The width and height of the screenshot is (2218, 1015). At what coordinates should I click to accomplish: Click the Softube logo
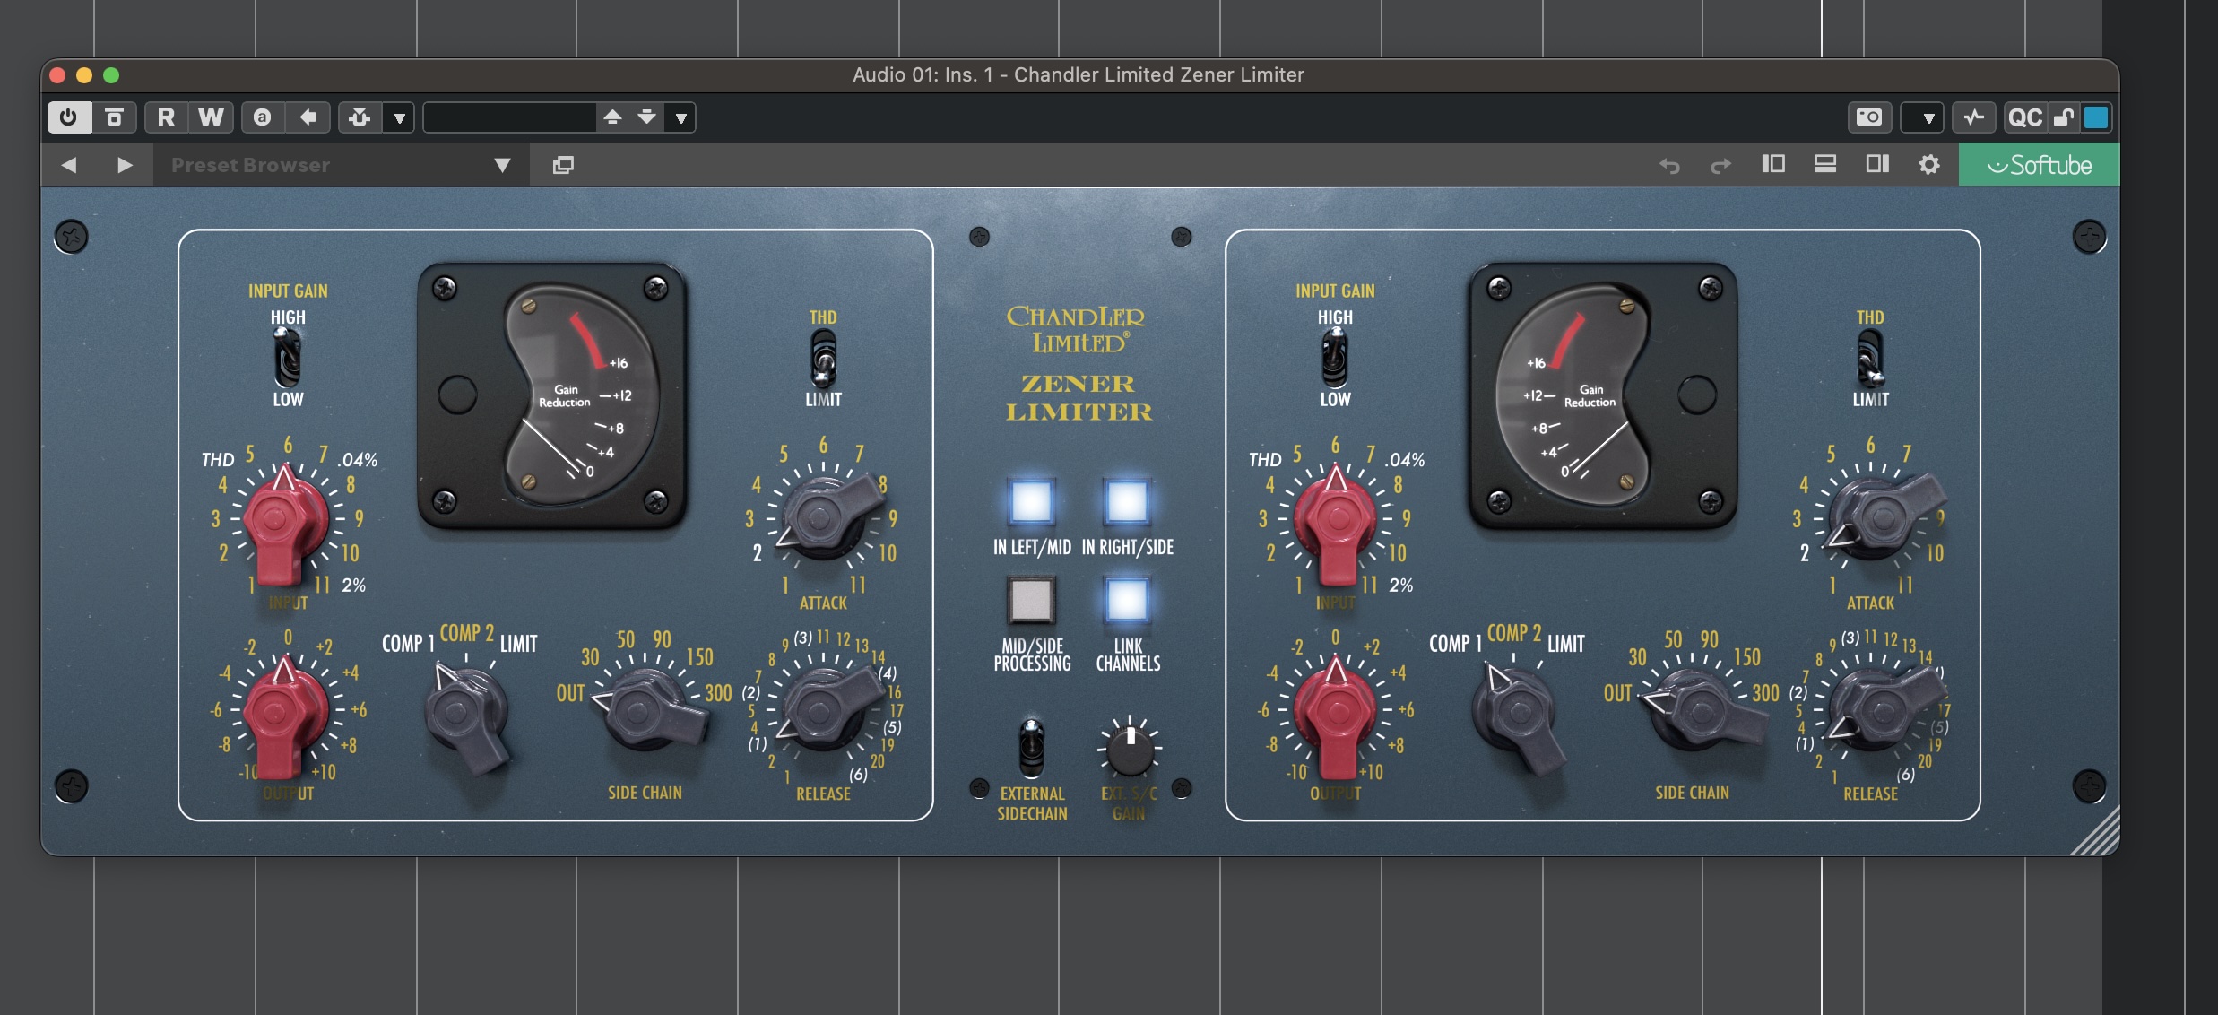2041,164
